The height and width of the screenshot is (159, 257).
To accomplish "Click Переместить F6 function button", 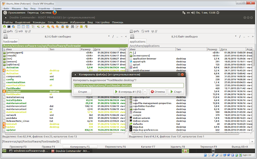I will click(x=115, y=147).
